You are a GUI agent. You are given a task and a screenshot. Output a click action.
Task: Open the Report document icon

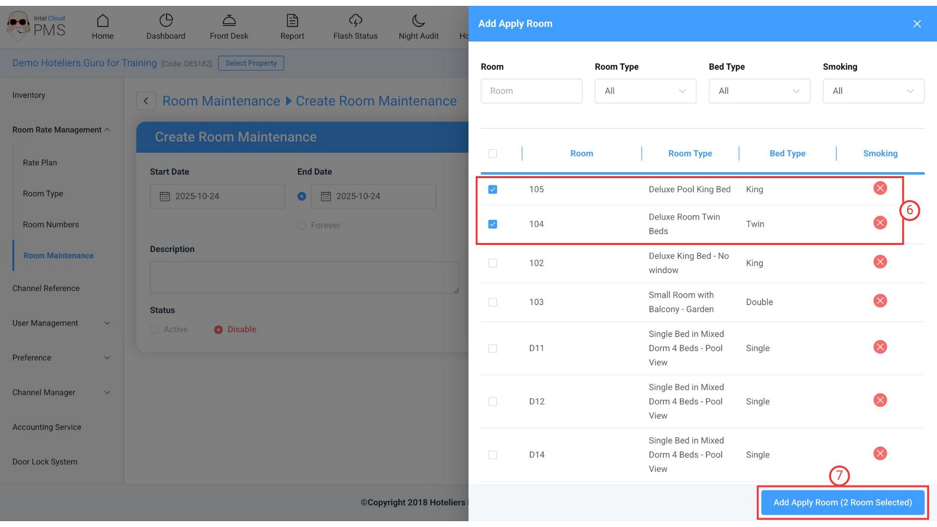click(x=292, y=20)
